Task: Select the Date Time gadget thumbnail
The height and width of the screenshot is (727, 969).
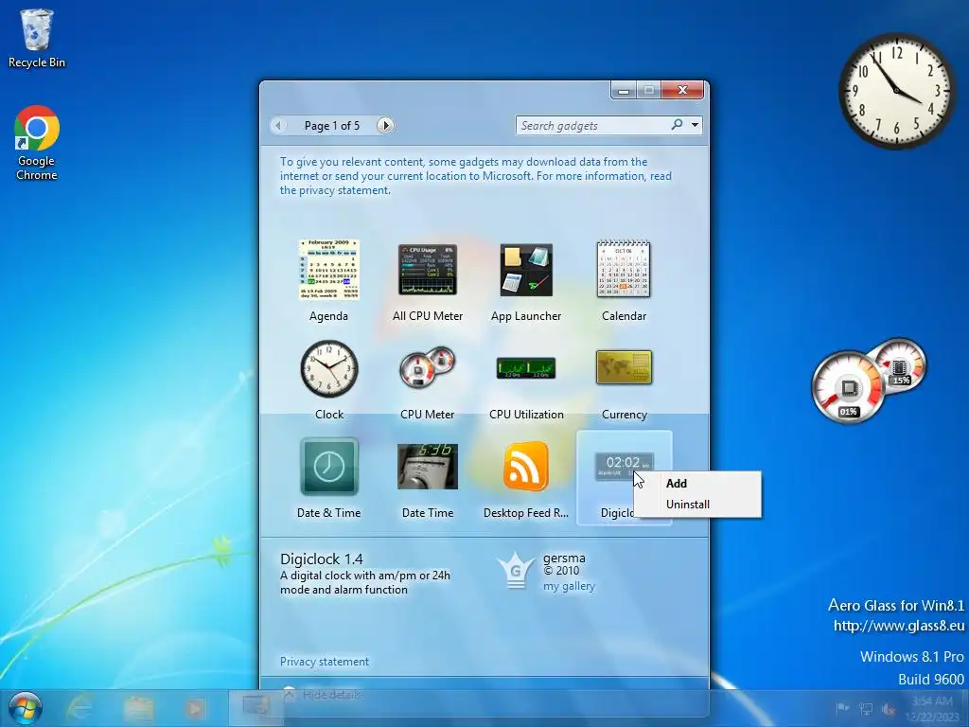Action: click(428, 467)
